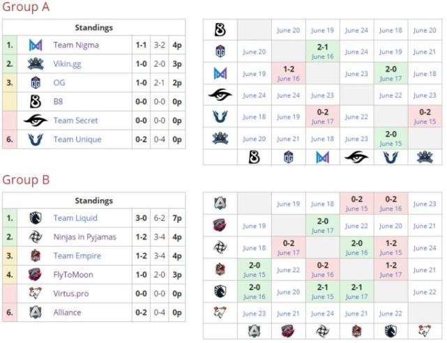
Task: Click Team Nigma logo in Group A standings
Action: [36, 45]
